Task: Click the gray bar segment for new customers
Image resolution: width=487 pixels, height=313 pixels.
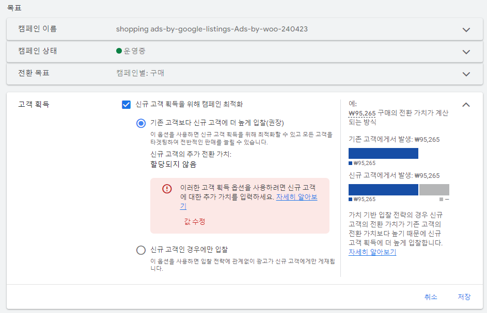Action: (434, 190)
